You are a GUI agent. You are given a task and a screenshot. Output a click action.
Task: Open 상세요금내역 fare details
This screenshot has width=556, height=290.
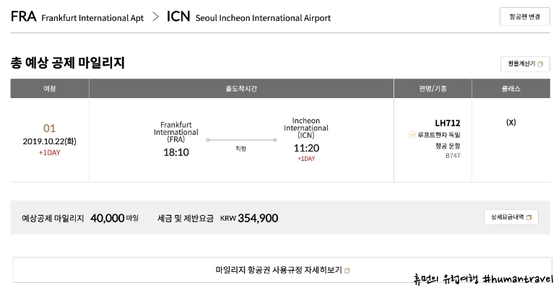pos(511,218)
